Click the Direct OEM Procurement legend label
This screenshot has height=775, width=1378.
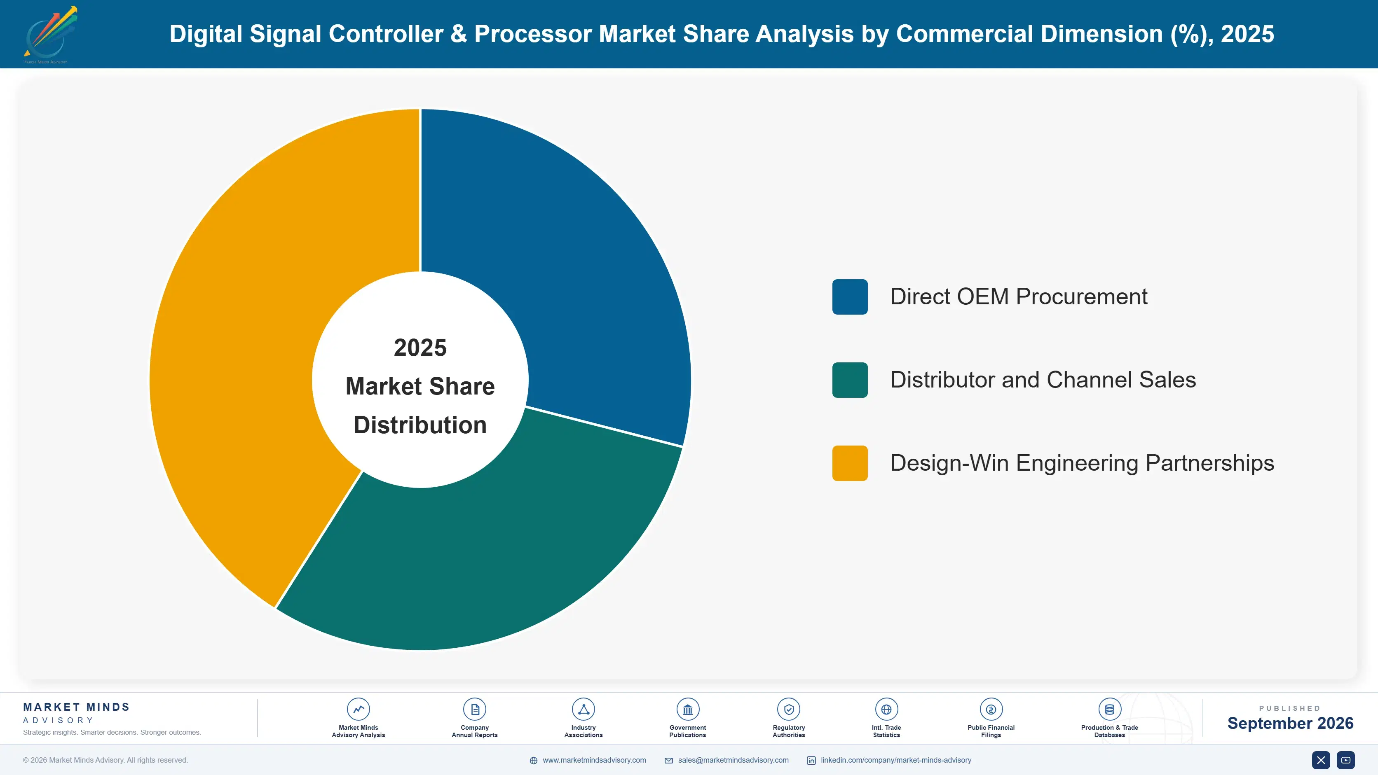pyautogui.click(x=1019, y=296)
